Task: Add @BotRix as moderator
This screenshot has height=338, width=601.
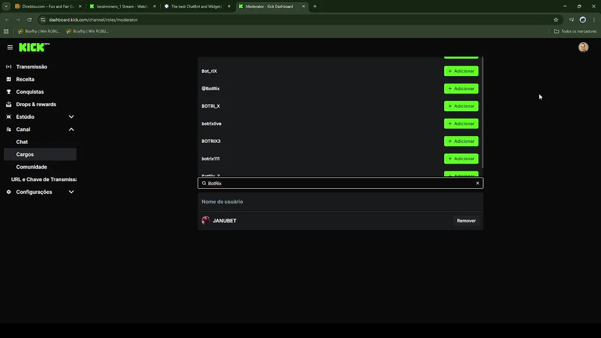Action: [x=461, y=89]
